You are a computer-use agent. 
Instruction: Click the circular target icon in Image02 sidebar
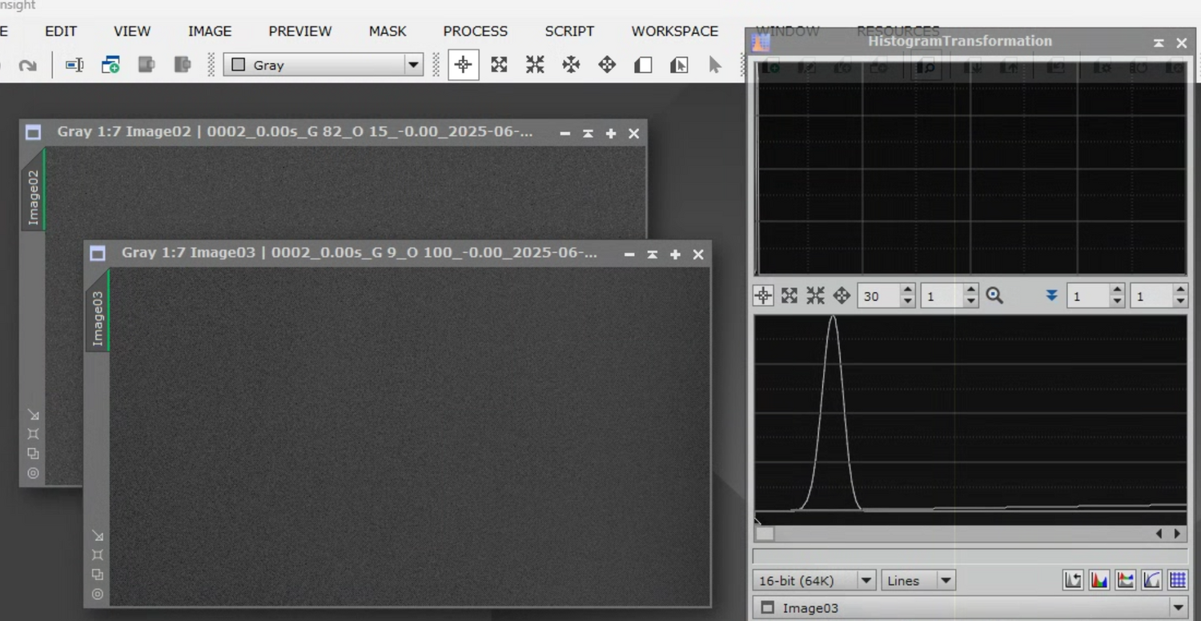33,473
